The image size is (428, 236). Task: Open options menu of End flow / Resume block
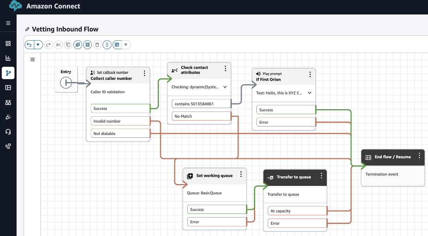point(419,155)
